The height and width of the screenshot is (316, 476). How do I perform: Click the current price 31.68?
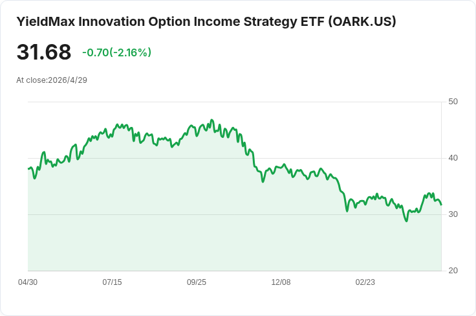pyautogui.click(x=44, y=52)
